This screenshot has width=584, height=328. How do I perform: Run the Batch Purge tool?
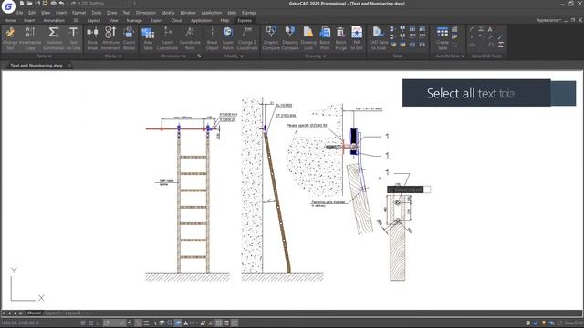pos(340,38)
